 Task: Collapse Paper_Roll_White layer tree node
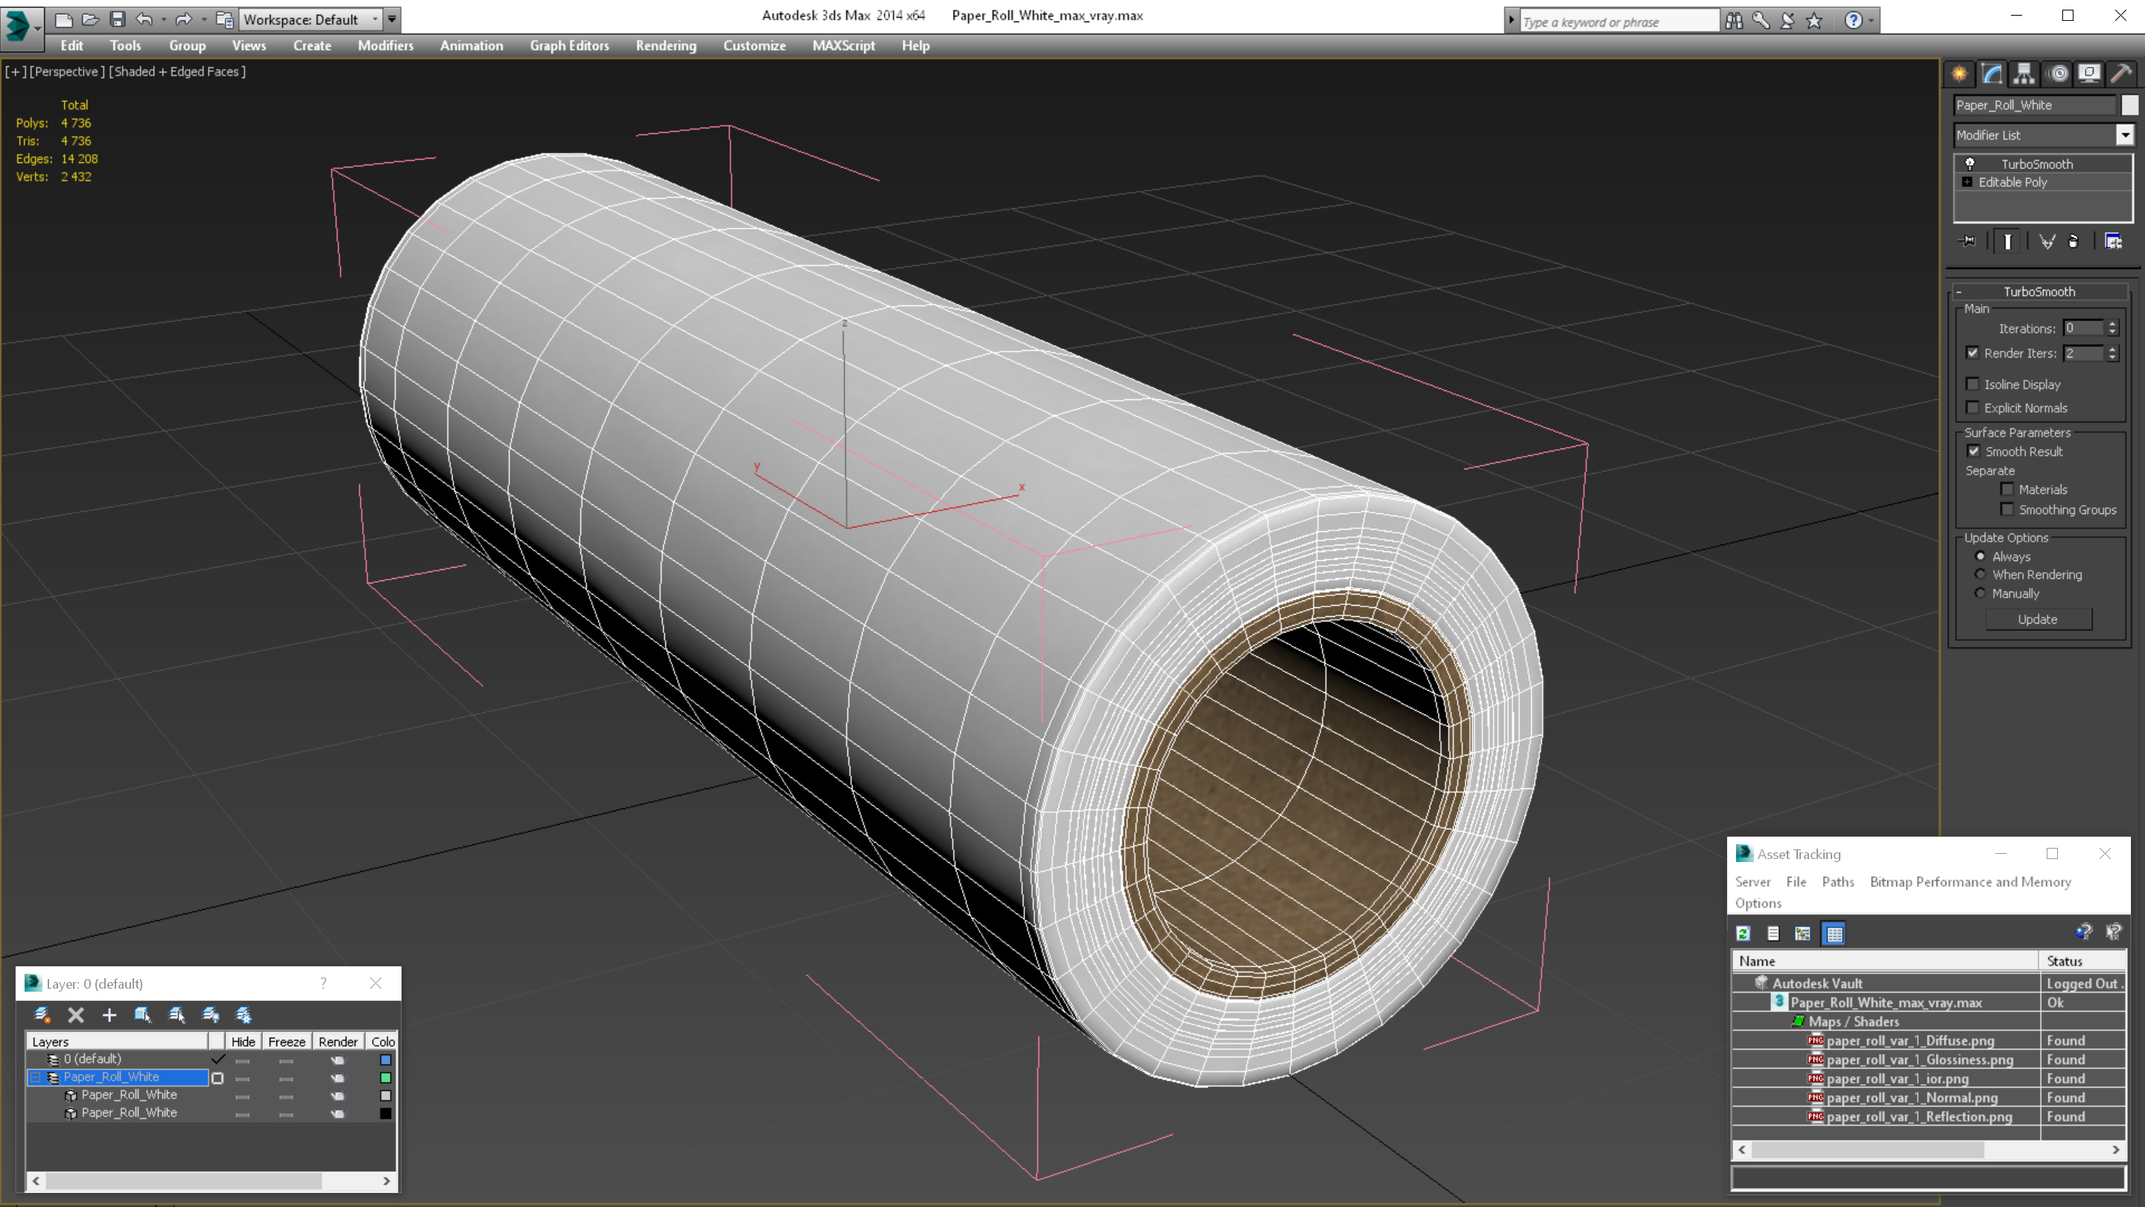36,1078
